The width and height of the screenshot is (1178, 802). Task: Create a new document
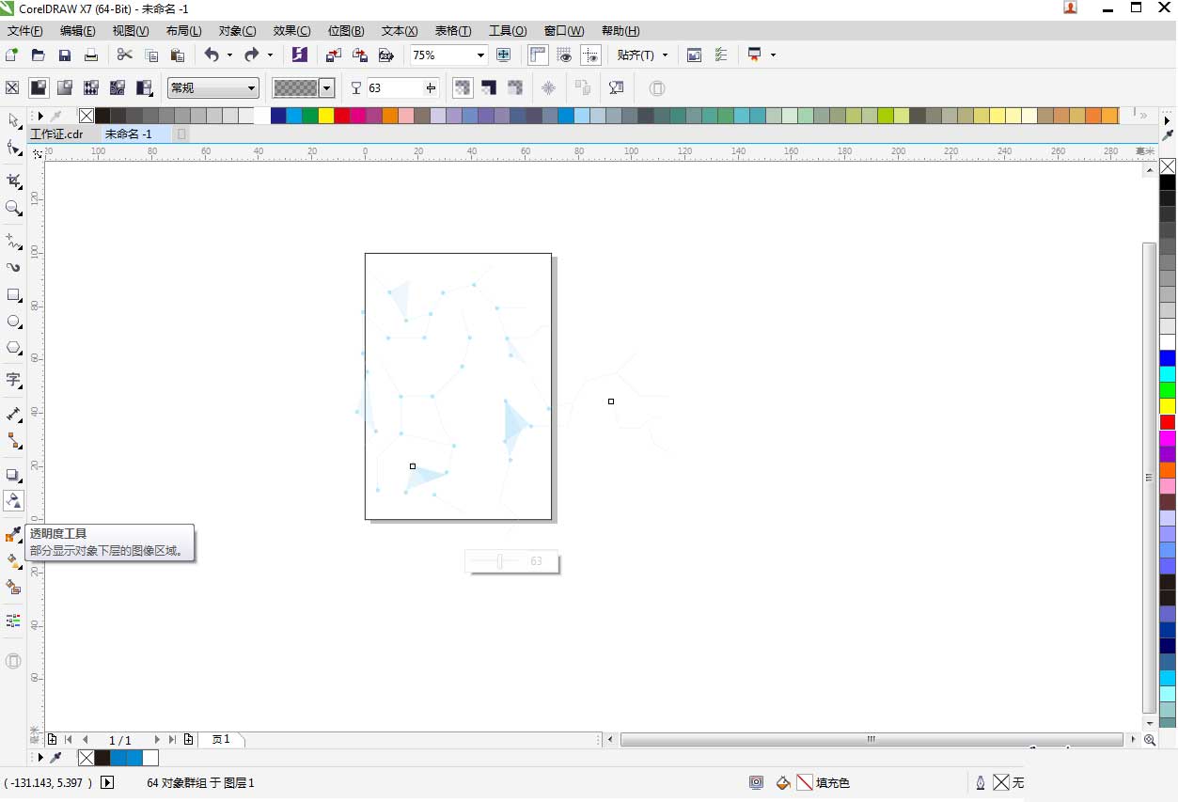click(x=12, y=55)
